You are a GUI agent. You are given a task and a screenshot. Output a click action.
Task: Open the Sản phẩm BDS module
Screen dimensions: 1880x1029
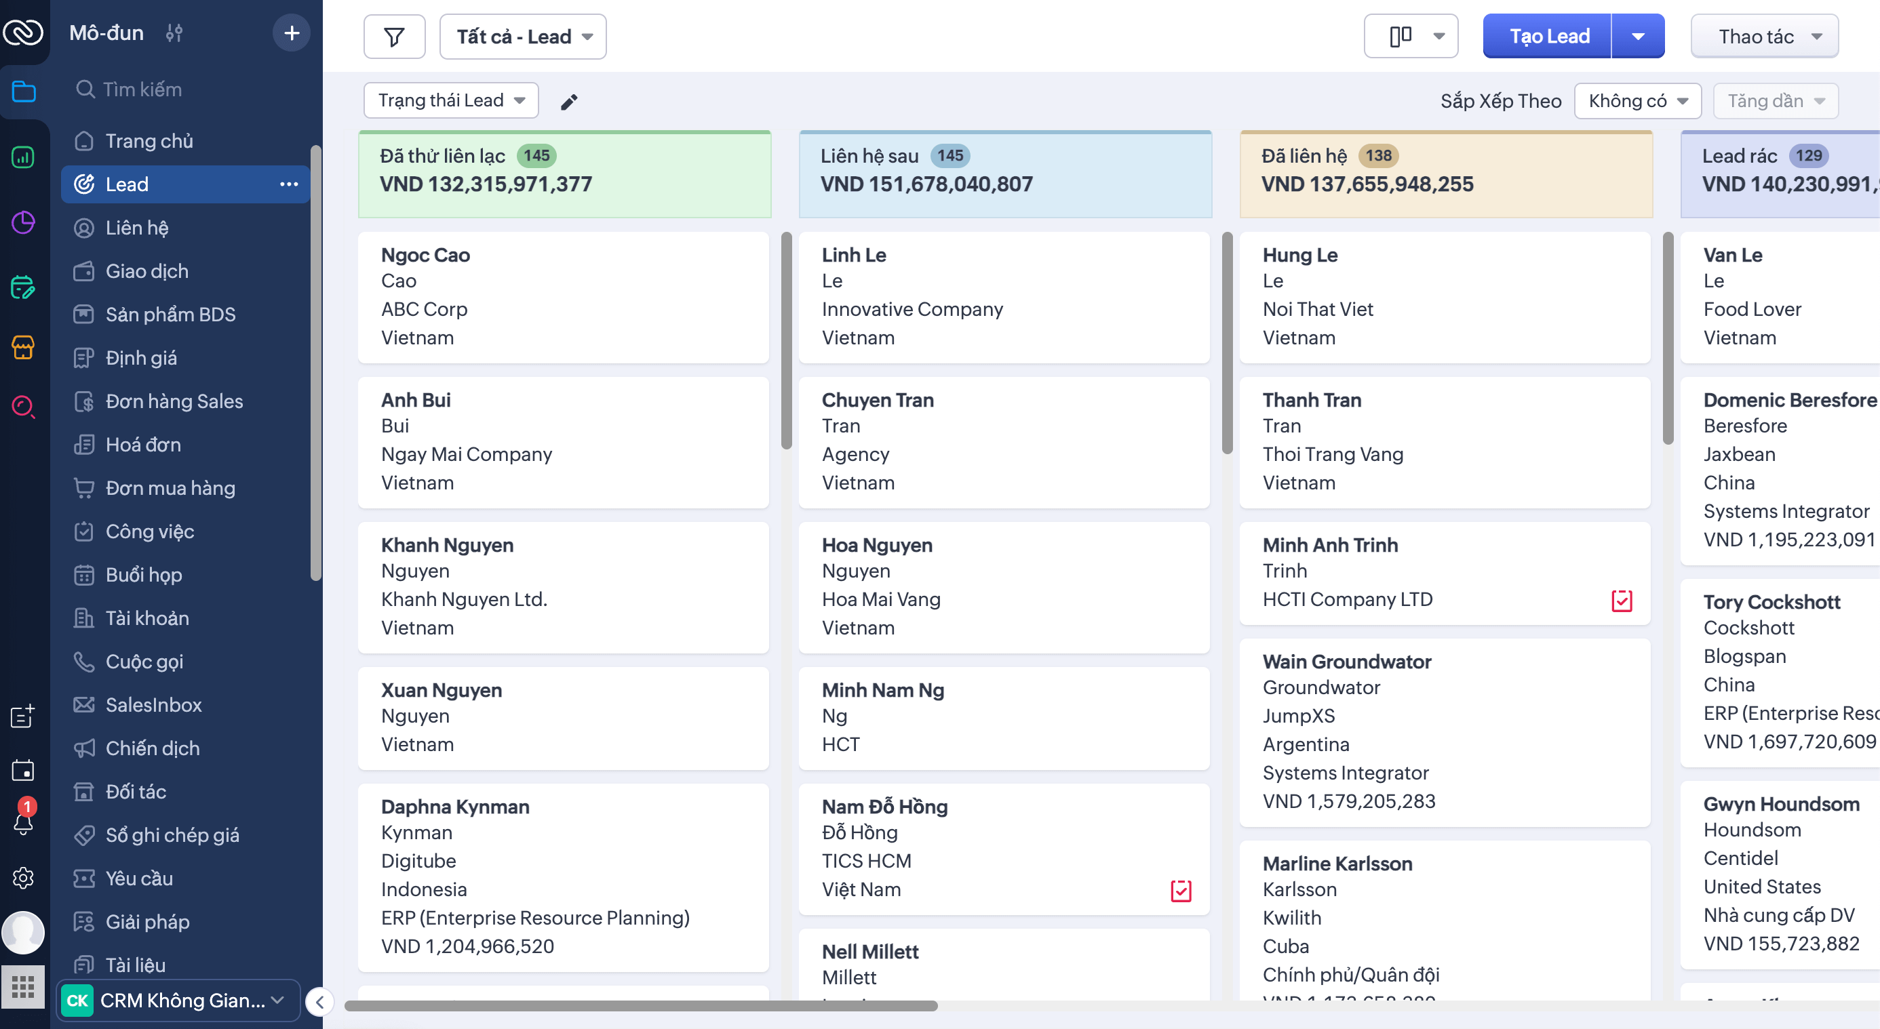pos(185,315)
